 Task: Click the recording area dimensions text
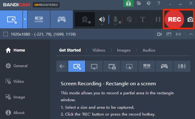click(x=43, y=34)
